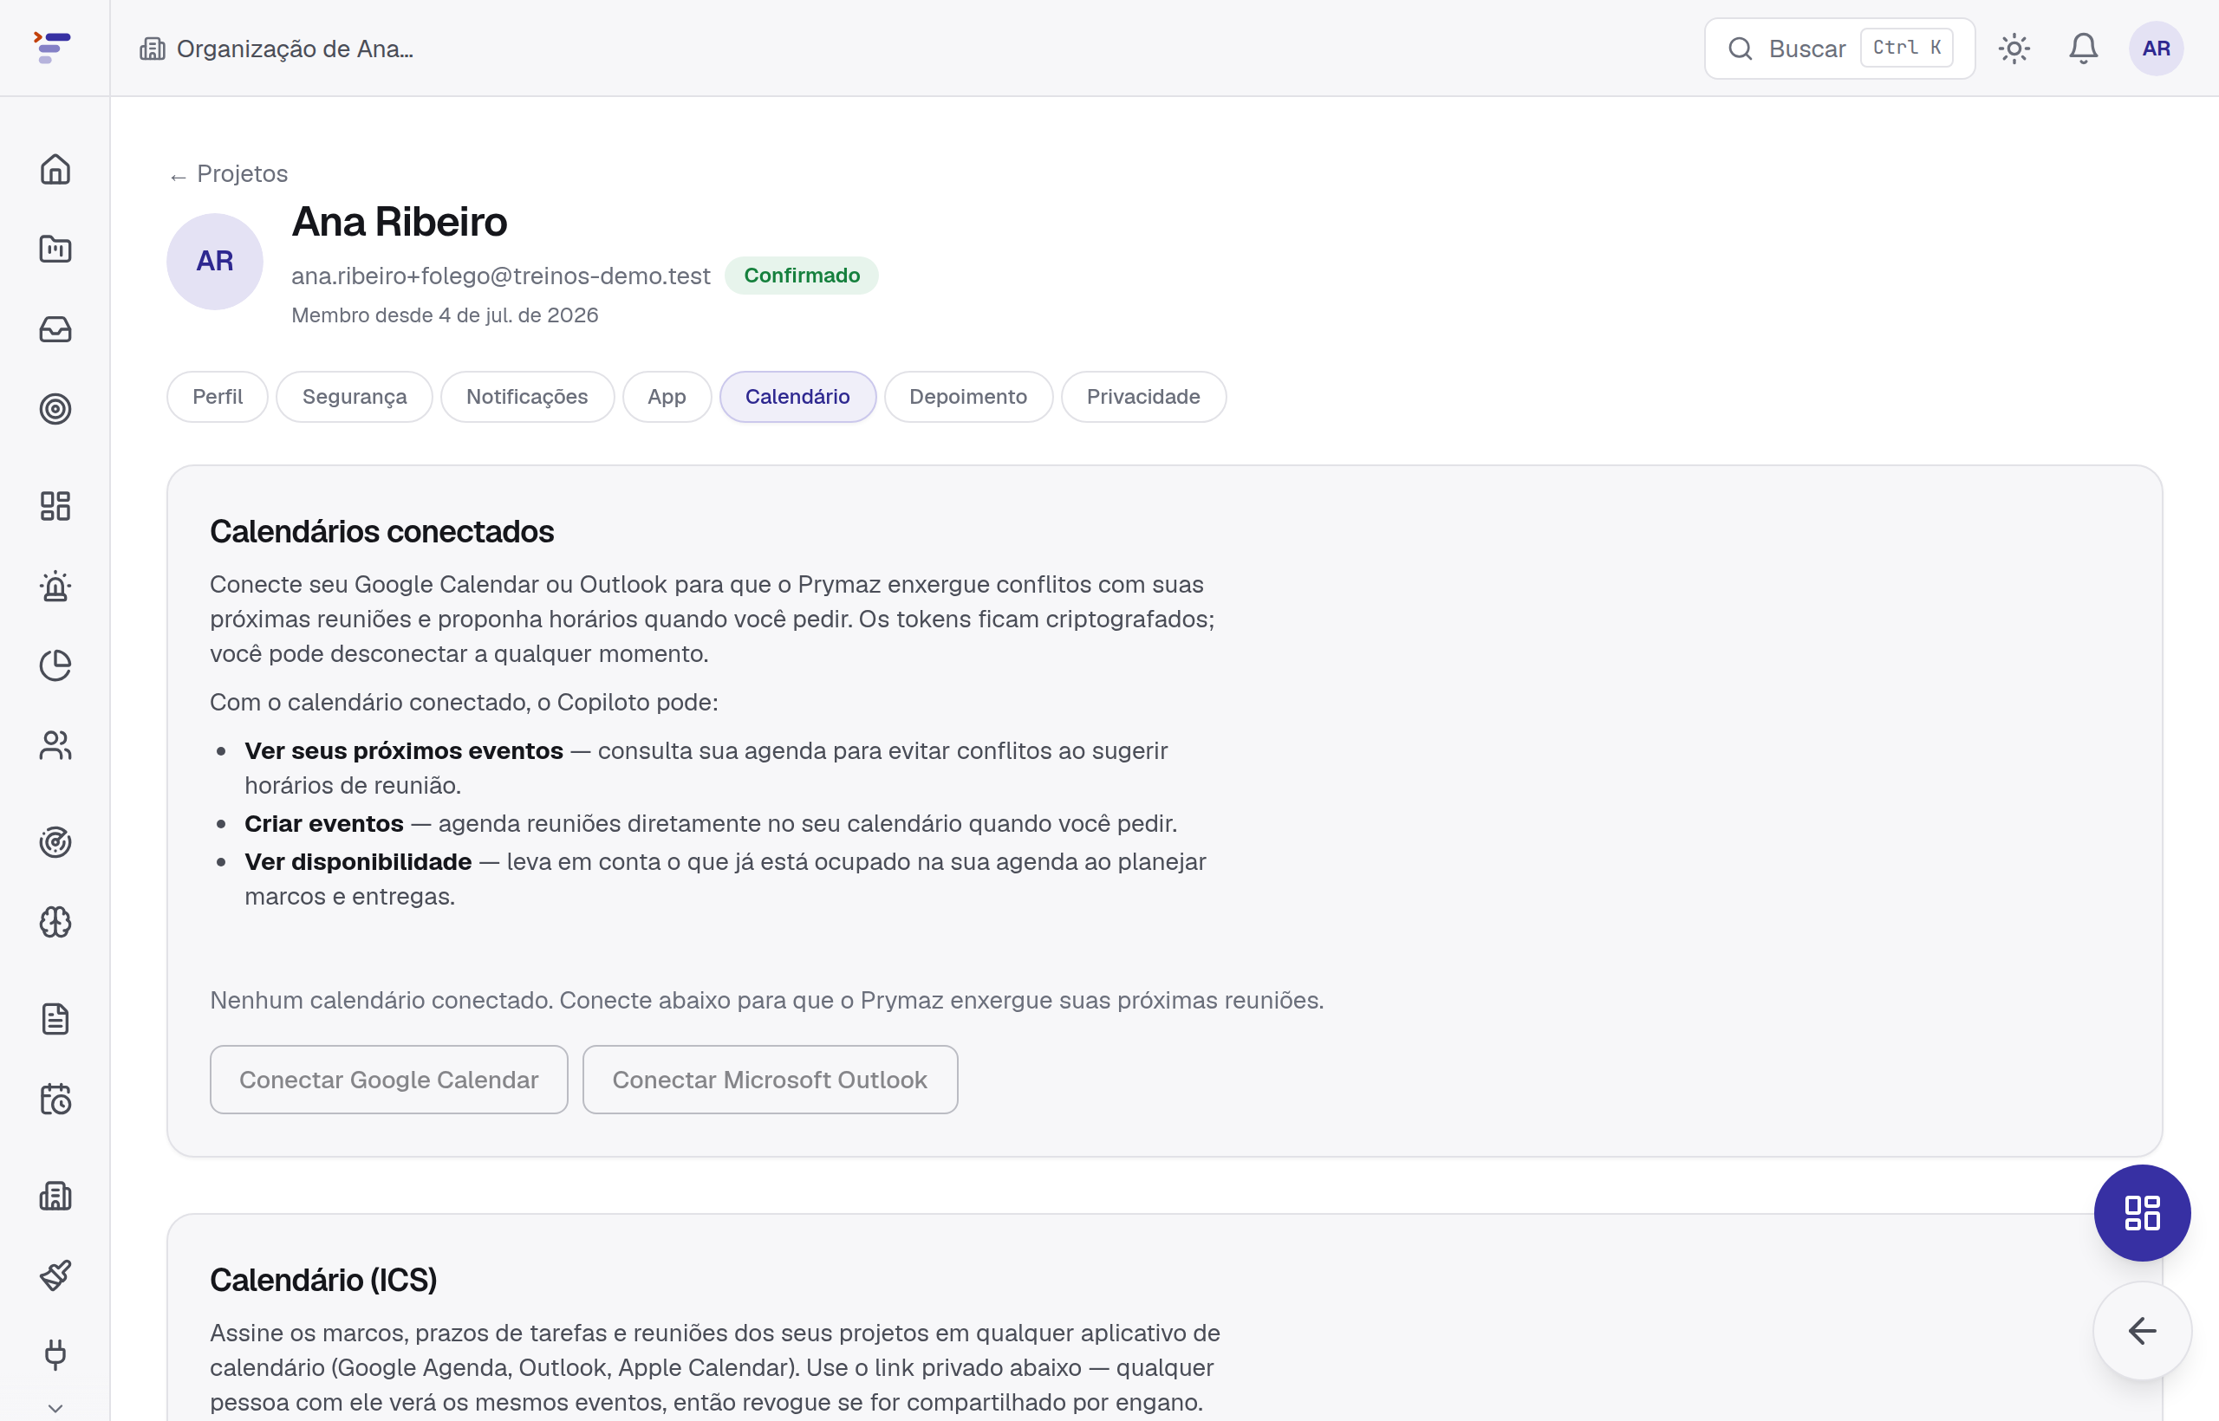Open the projects folder chart icon
Screen dimensions: 2219x1421
[x=55, y=250]
